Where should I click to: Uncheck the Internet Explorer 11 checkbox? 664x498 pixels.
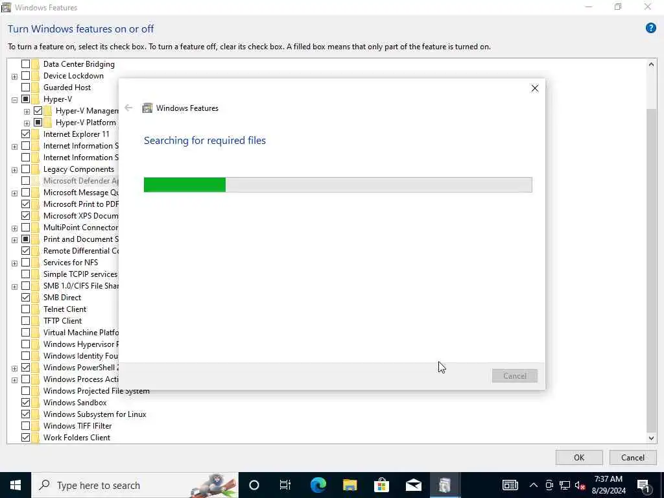(x=25, y=134)
